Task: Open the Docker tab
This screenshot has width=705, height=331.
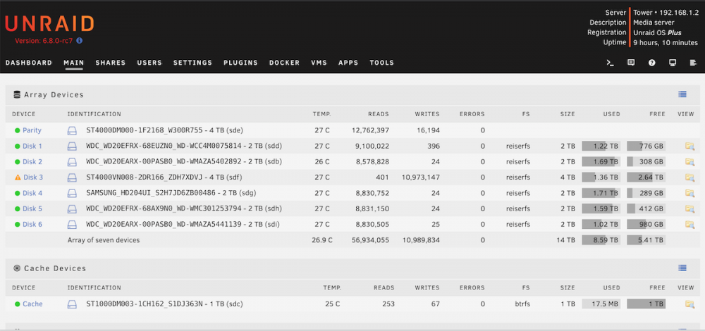Action: (x=285, y=63)
